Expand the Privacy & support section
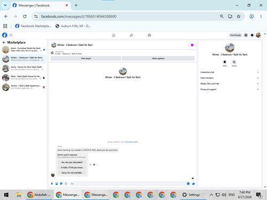The width and height of the screenshot is (267, 200). (x=229, y=90)
